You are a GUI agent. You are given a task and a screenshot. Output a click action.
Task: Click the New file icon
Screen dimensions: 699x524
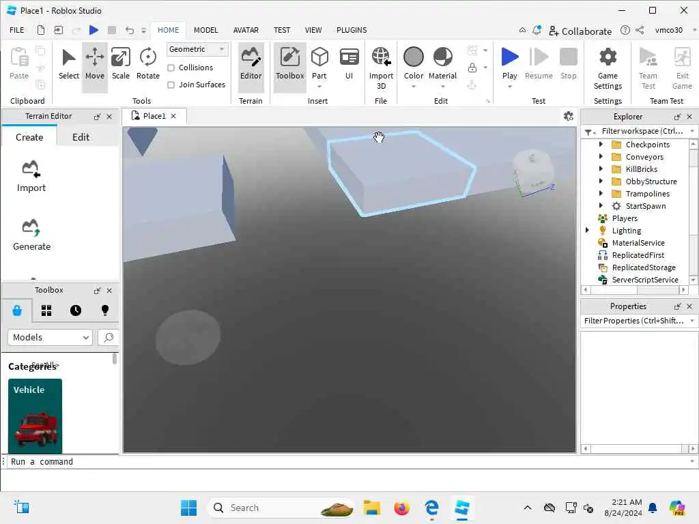pos(40,30)
